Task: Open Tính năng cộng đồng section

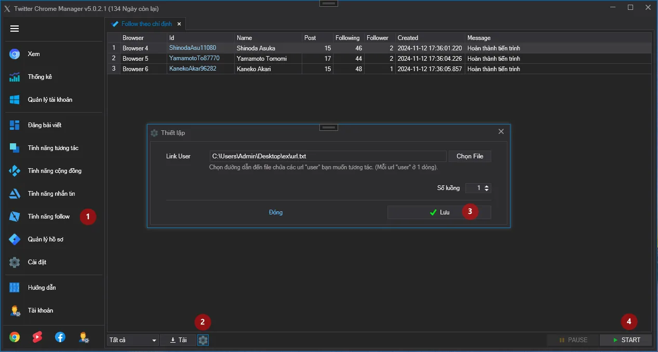Action: (x=55, y=171)
